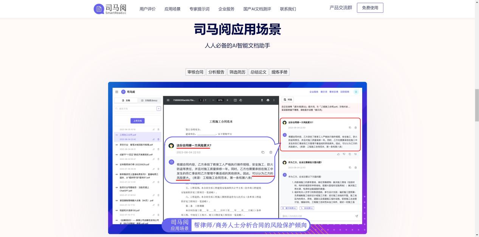Click the PDF zoom out minus icon
This screenshot has width=479, height=237.
point(214,100)
